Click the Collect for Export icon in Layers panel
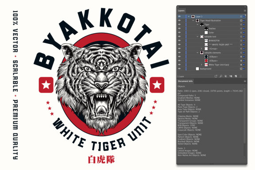Screen dimensions: 255x170 coord(216,76)
